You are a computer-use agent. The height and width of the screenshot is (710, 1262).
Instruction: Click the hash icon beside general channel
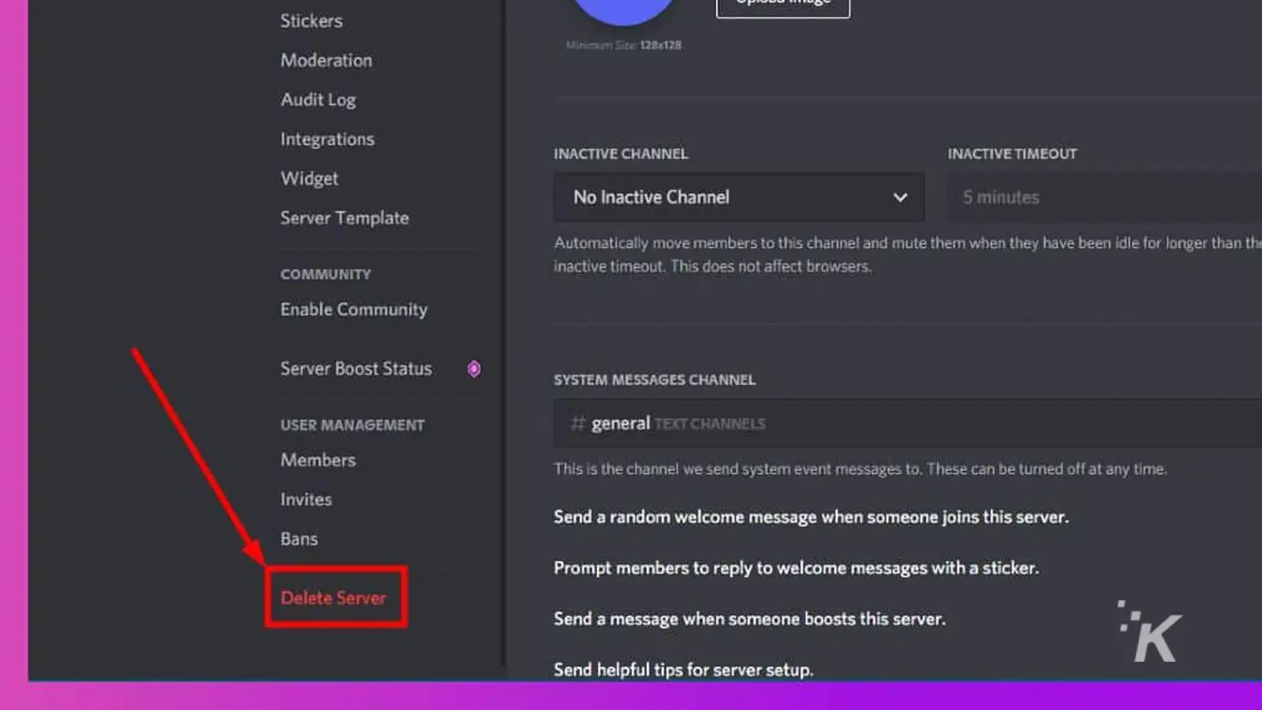[578, 424]
